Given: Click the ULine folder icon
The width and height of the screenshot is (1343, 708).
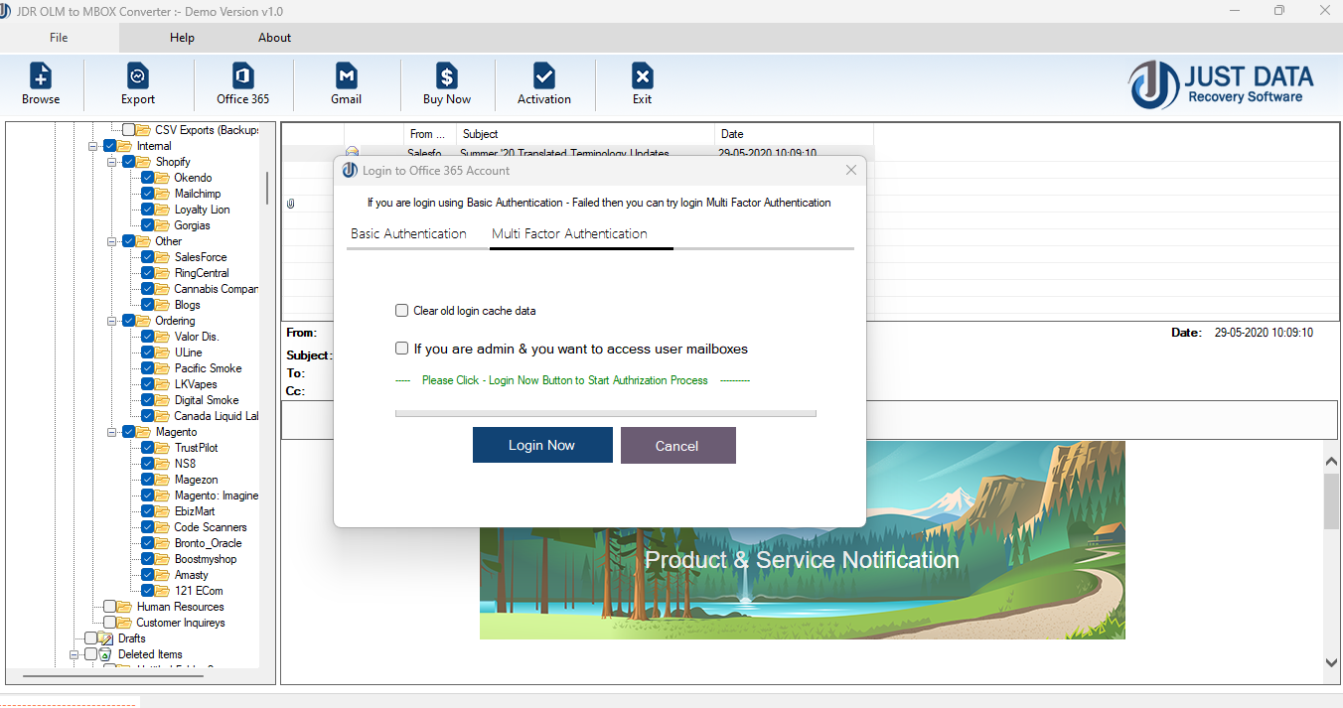Looking at the screenshot, I should point(163,353).
